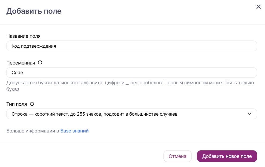Focus the Переменная input containing Code

pos(131,73)
